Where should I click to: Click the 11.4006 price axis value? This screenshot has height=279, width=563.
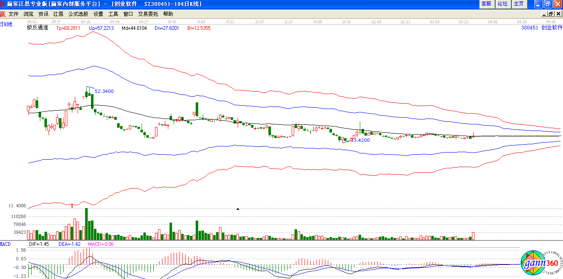click(17, 206)
